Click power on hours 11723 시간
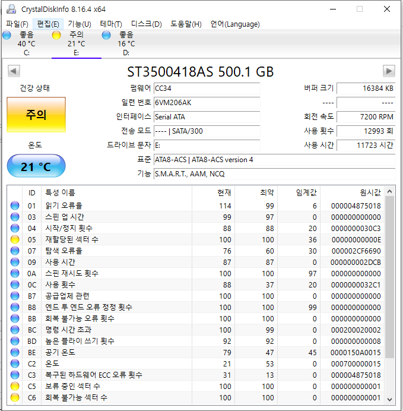 click(x=366, y=145)
